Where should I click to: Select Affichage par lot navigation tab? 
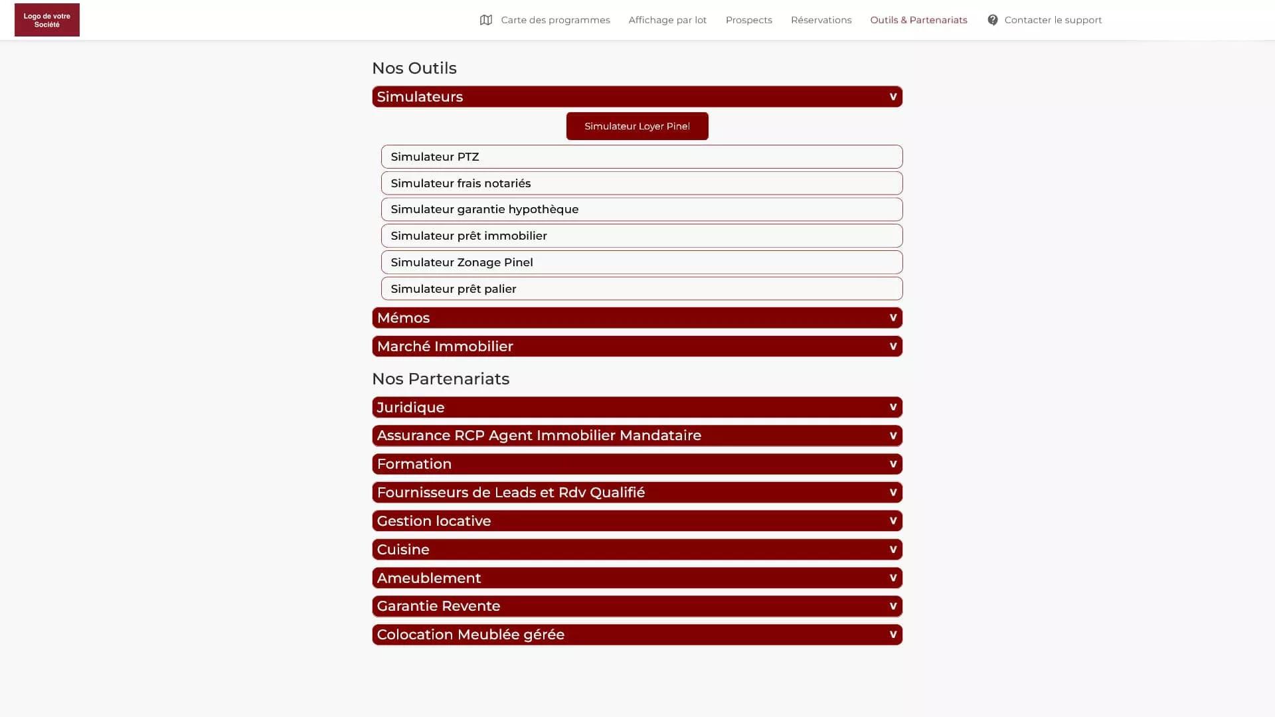click(x=667, y=19)
